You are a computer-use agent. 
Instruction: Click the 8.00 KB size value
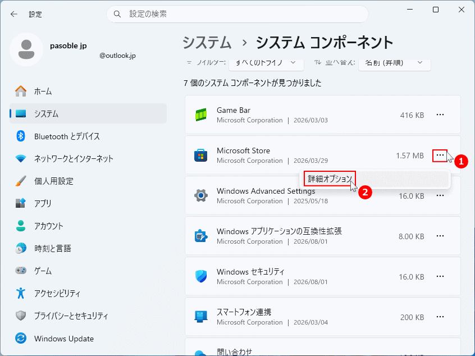[x=411, y=236]
